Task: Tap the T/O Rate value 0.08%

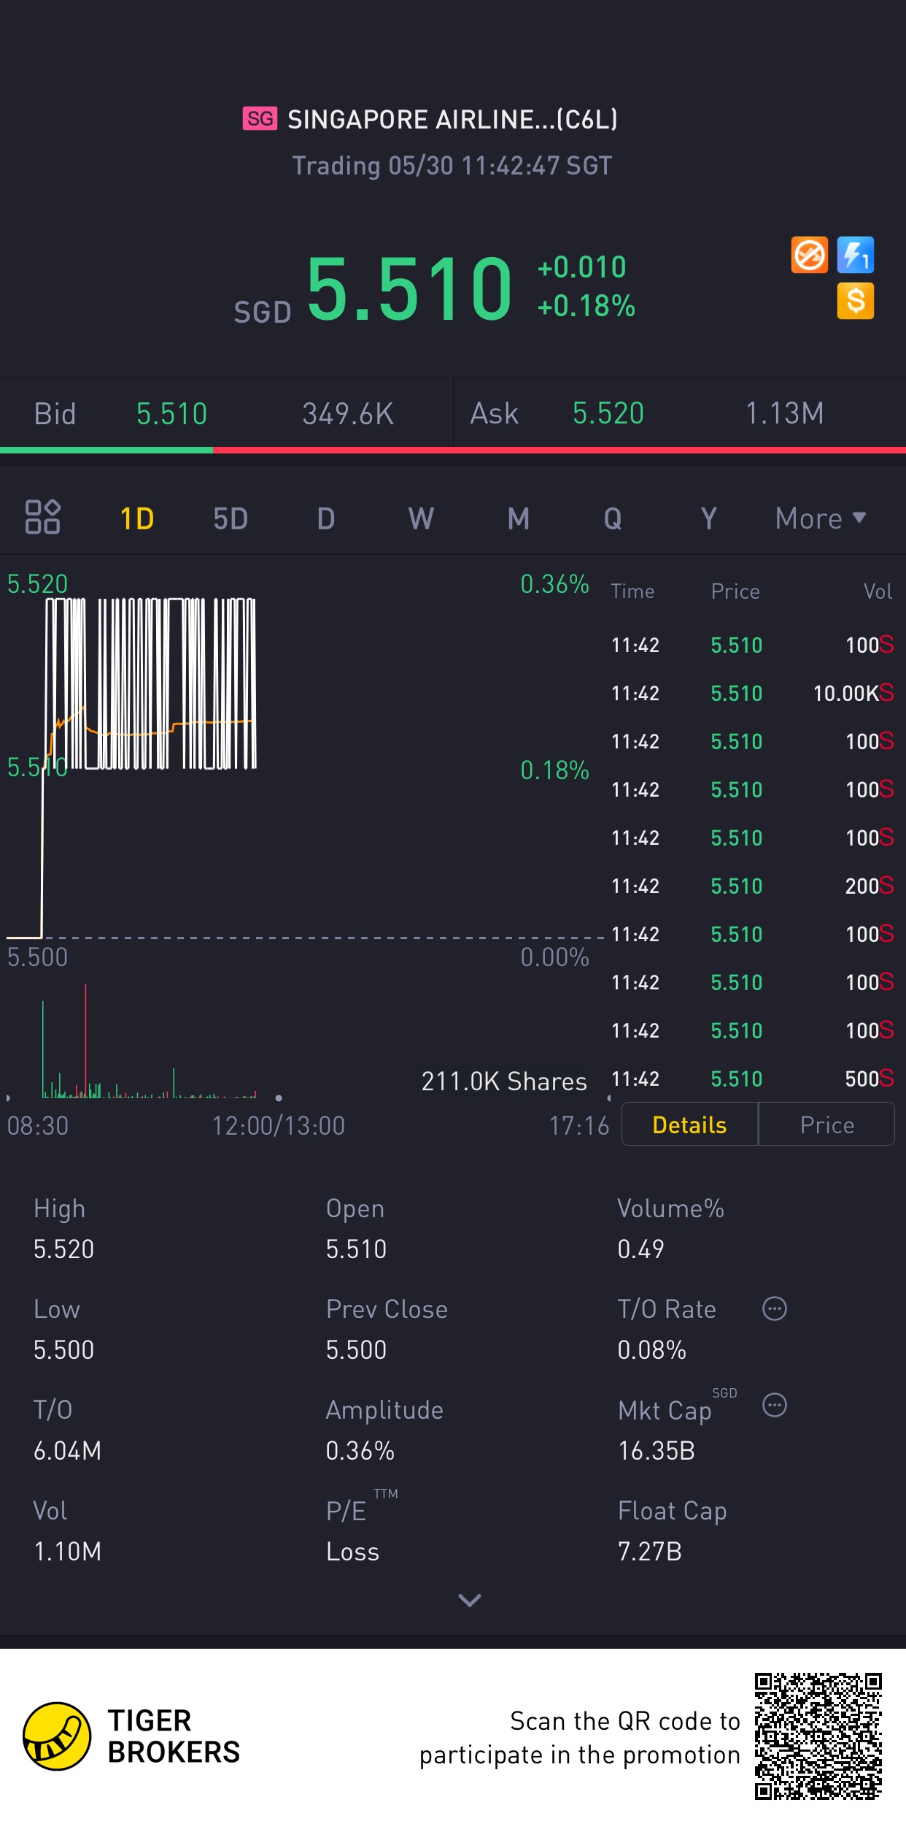Action: [652, 1350]
